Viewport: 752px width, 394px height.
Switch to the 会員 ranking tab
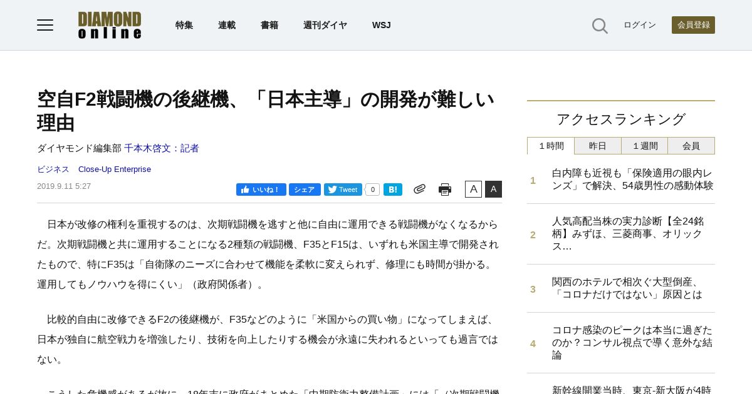(x=691, y=146)
